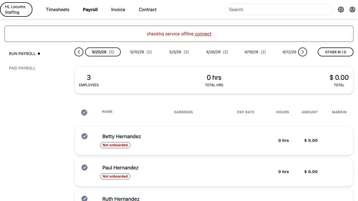Click the Earnings column header
This screenshot has height=201, width=358.
tap(183, 112)
